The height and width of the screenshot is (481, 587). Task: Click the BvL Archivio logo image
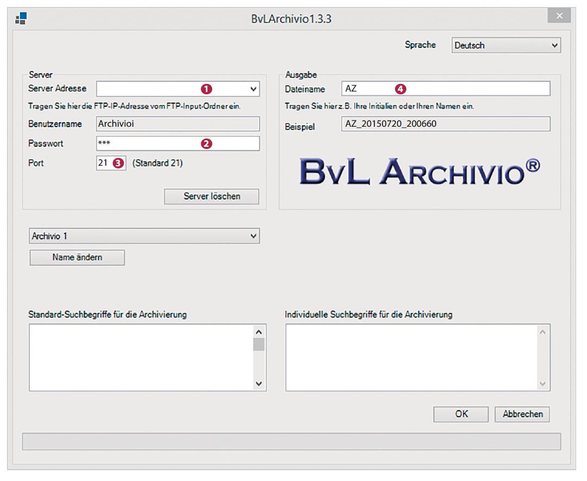point(419,171)
